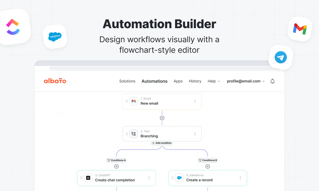
Task: Open options menu of the Gmail step
Action: click(x=195, y=101)
